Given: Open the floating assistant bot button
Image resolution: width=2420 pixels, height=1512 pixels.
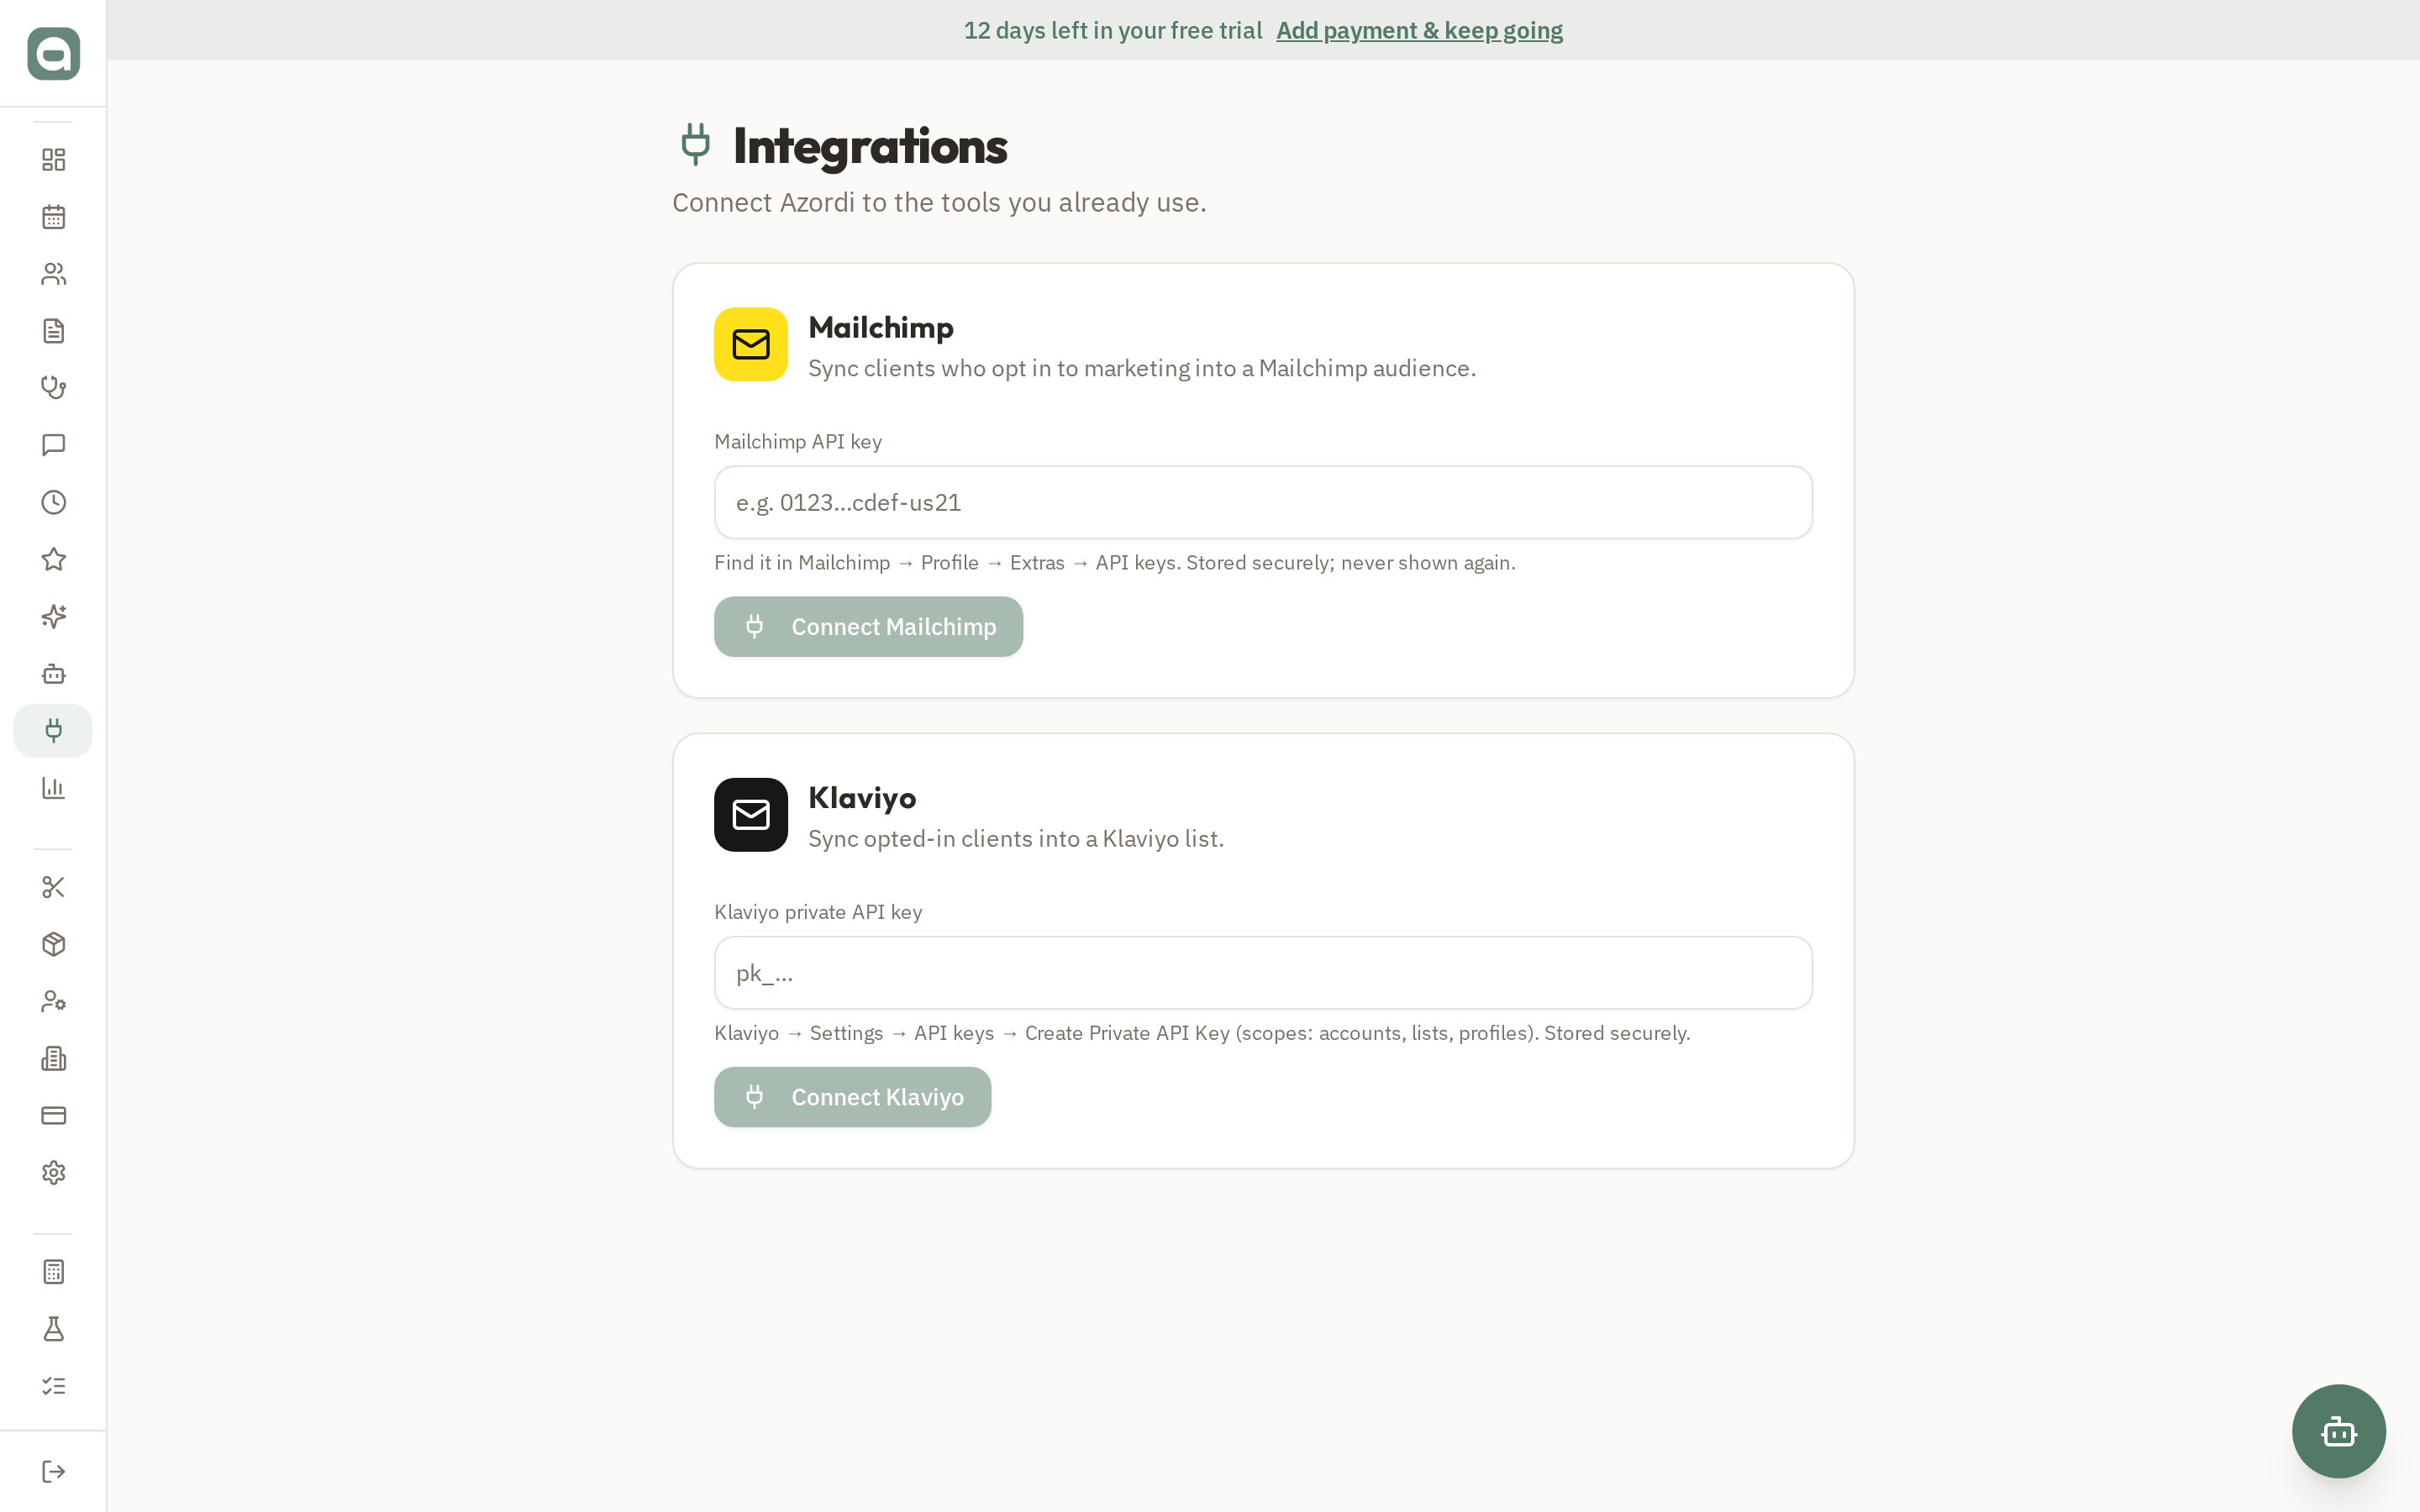Looking at the screenshot, I should coord(2338,1431).
